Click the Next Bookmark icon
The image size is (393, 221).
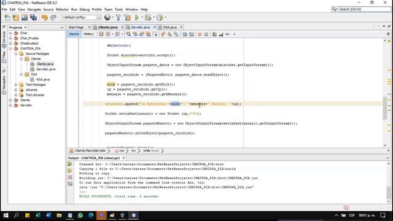[169, 34]
